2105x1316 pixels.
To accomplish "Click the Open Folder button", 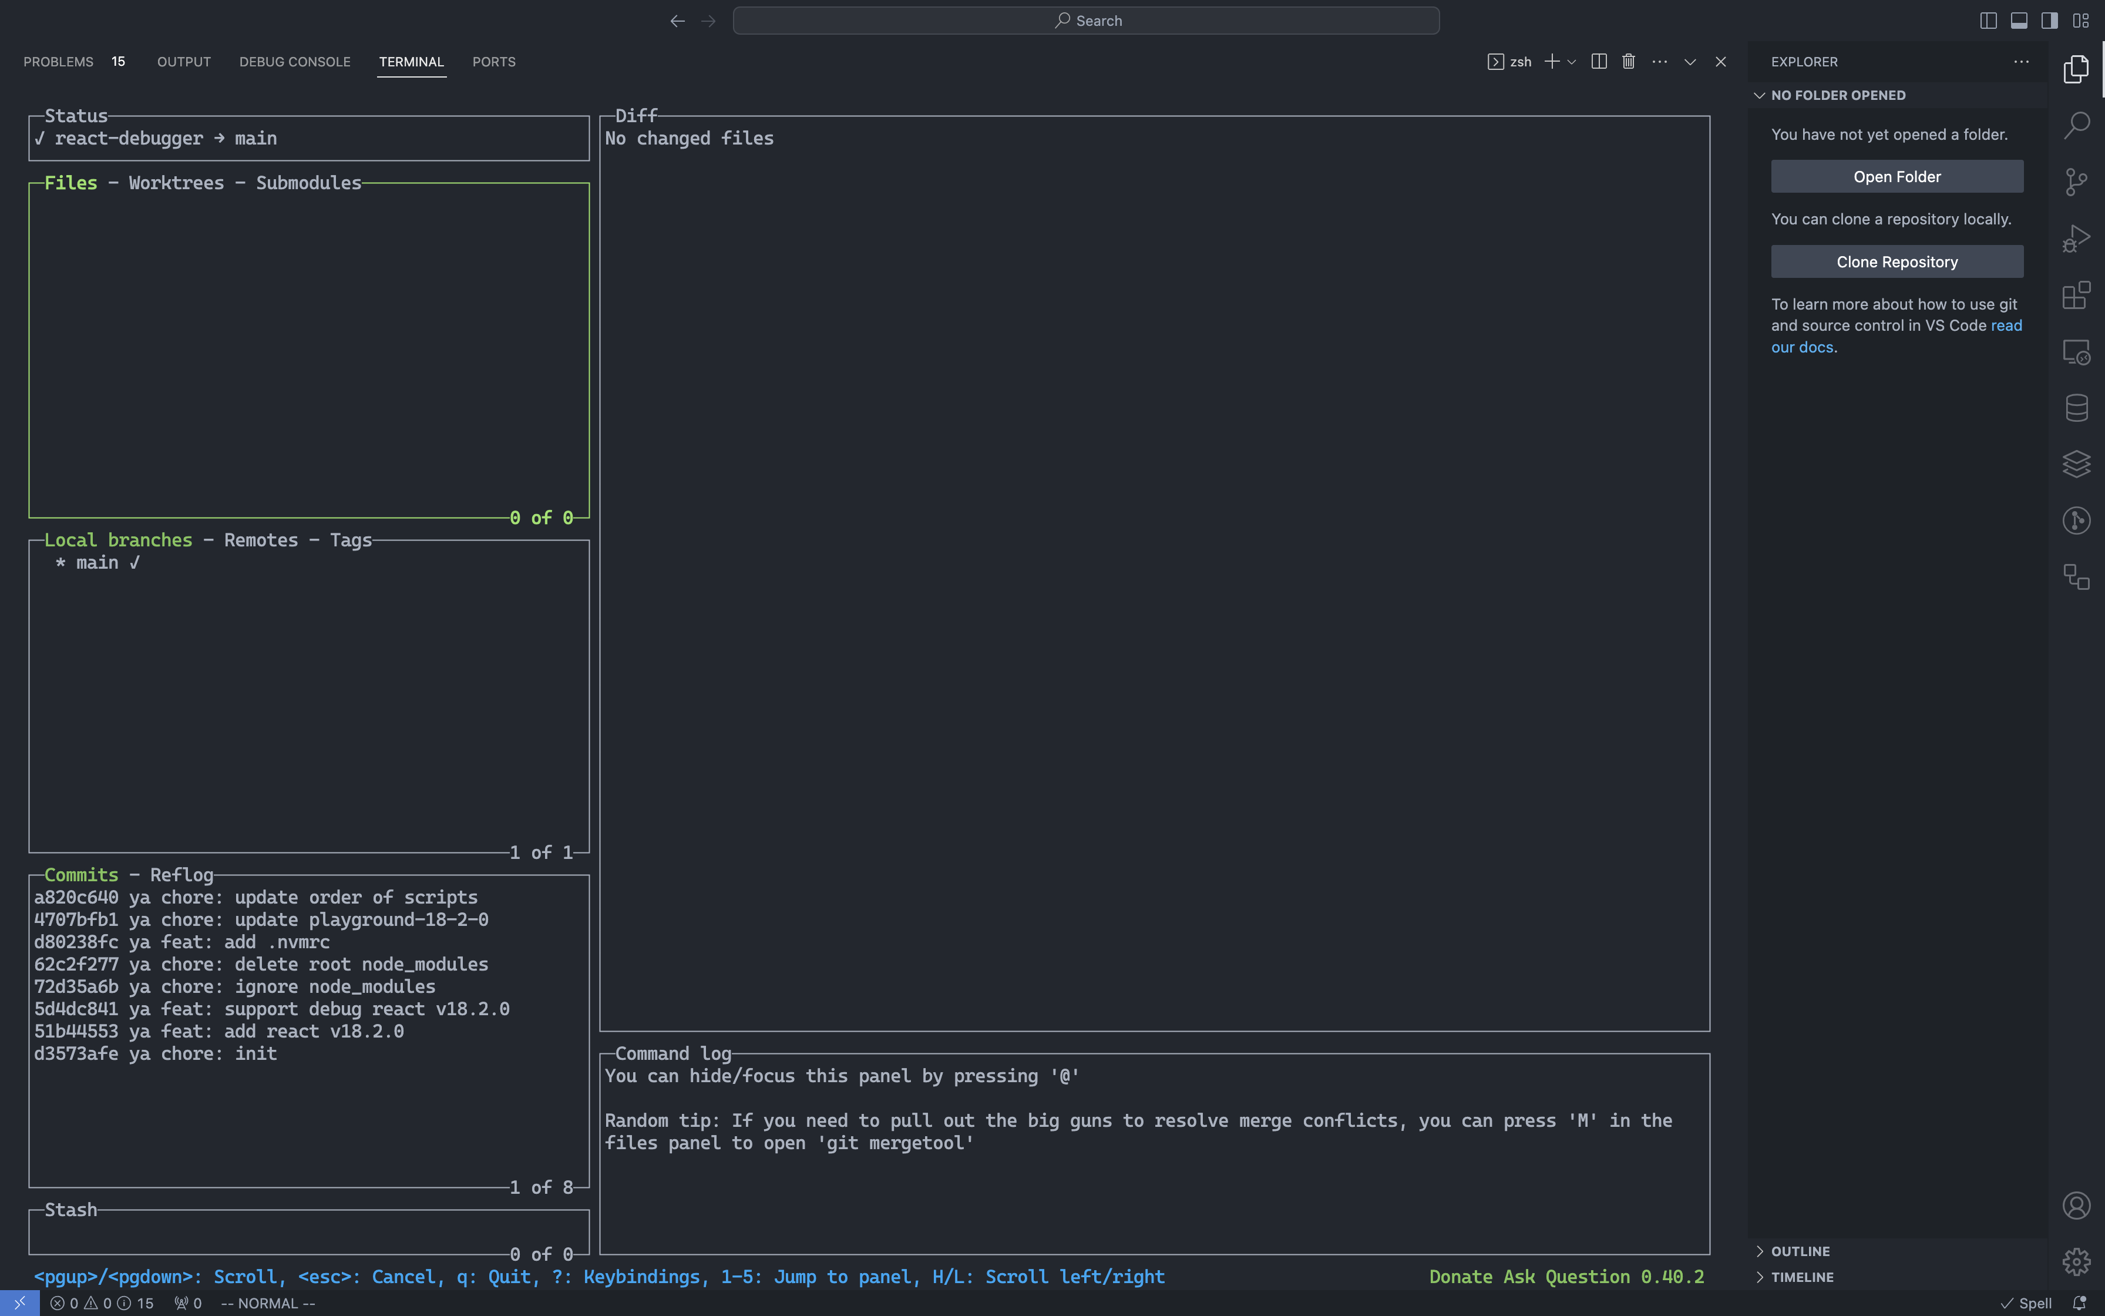I will pyautogui.click(x=1896, y=176).
